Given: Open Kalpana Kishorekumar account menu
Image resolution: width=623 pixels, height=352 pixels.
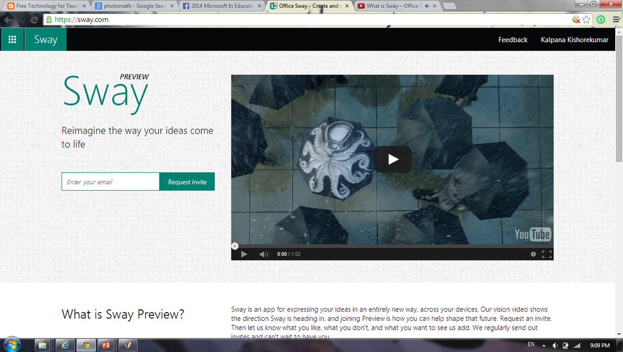Looking at the screenshot, I should click(x=574, y=39).
